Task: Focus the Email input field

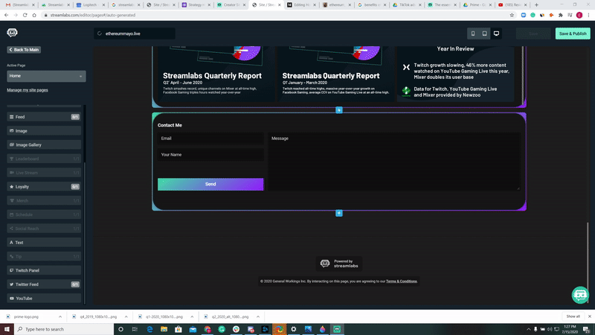Action: [x=210, y=138]
